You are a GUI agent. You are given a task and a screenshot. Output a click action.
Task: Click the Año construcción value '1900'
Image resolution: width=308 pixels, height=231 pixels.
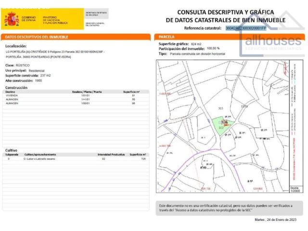tap(38, 80)
